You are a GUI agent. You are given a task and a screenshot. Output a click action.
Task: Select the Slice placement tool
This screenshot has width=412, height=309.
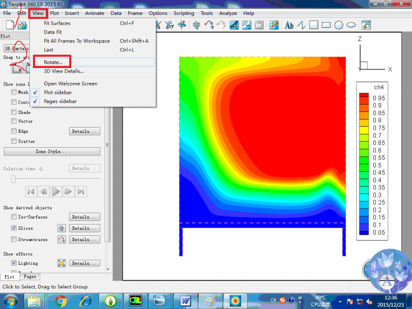coord(196,25)
